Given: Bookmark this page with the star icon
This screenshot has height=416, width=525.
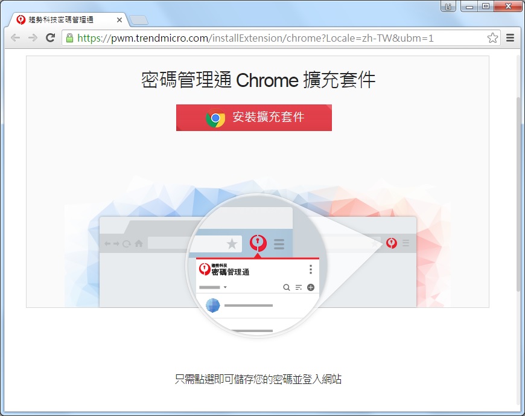Looking at the screenshot, I should pyautogui.click(x=492, y=38).
